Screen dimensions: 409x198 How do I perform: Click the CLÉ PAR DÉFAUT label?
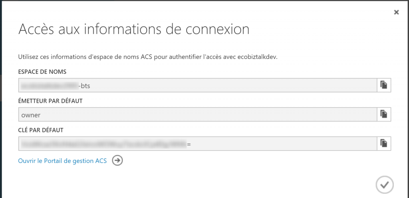[x=41, y=130]
